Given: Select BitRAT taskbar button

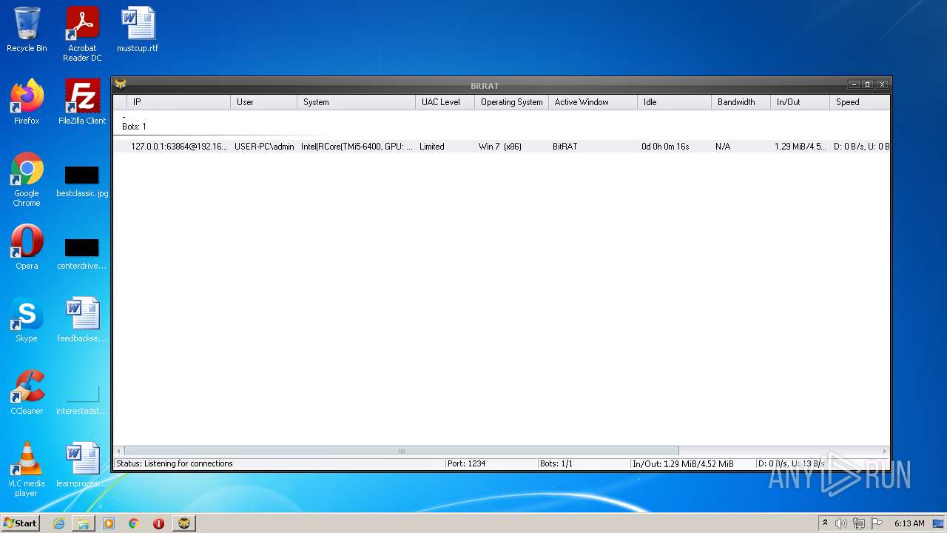Looking at the screenshot, I should (x=184, y=523).
